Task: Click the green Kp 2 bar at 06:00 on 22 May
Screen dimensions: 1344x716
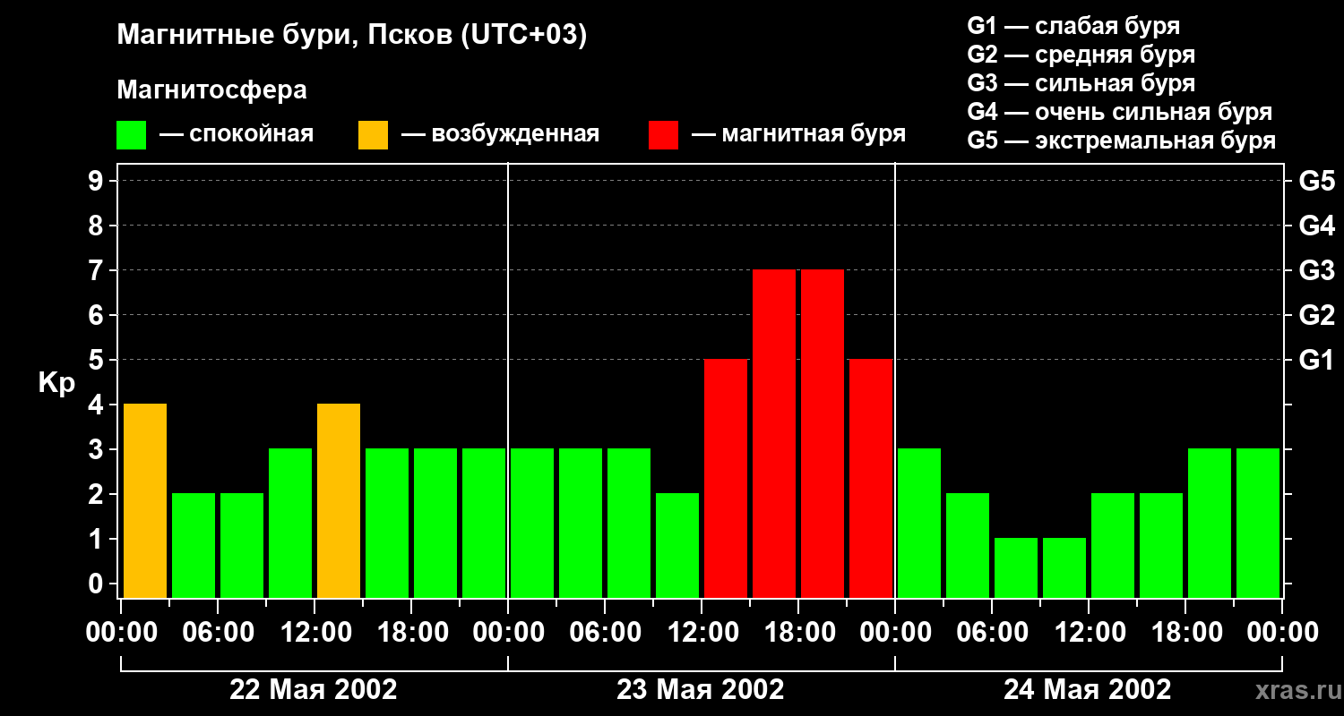Action: (242, 545)
